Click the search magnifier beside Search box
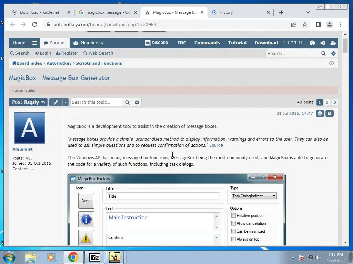The width and height of the screenshot is (353, 264). point(323,53)
